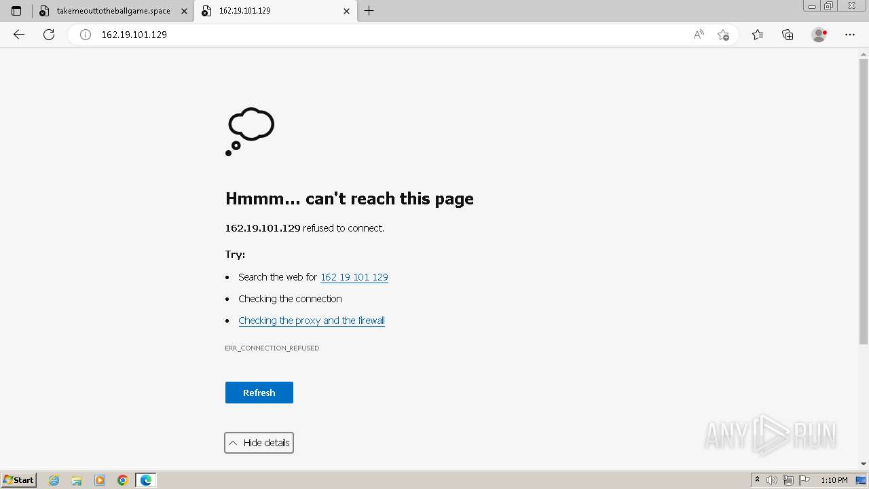
Task: View site information icon in address bar
Action: 86,35
